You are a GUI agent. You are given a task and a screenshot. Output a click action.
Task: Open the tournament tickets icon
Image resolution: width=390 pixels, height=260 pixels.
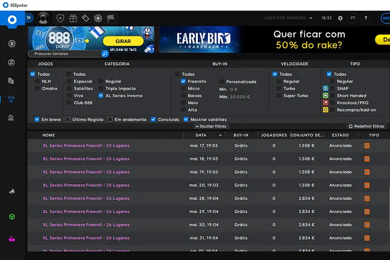[86, 18]
